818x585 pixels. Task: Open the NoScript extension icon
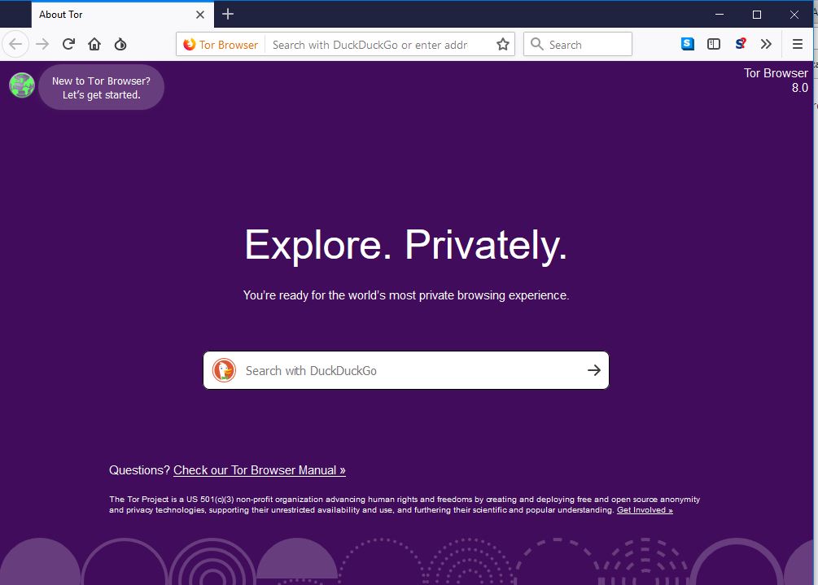pos(740,44)
